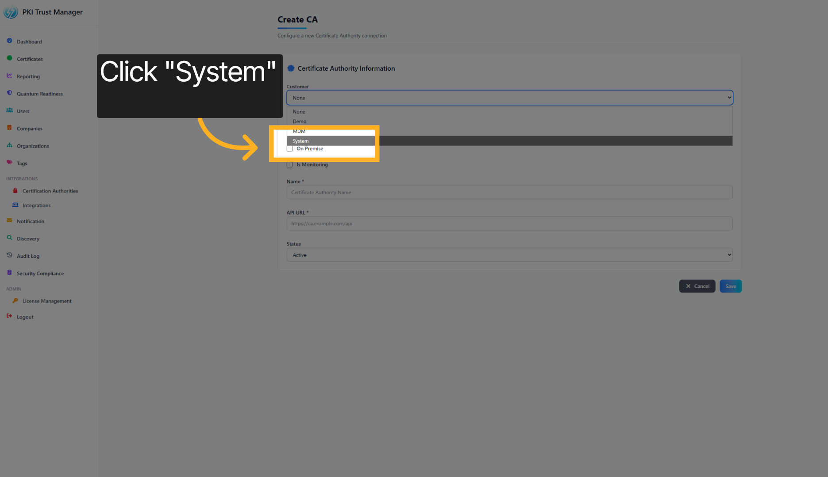Screen dimensions: 828x477
Task: Click the Quantum Readiness shield icon
Action: [x=9, y=93]
